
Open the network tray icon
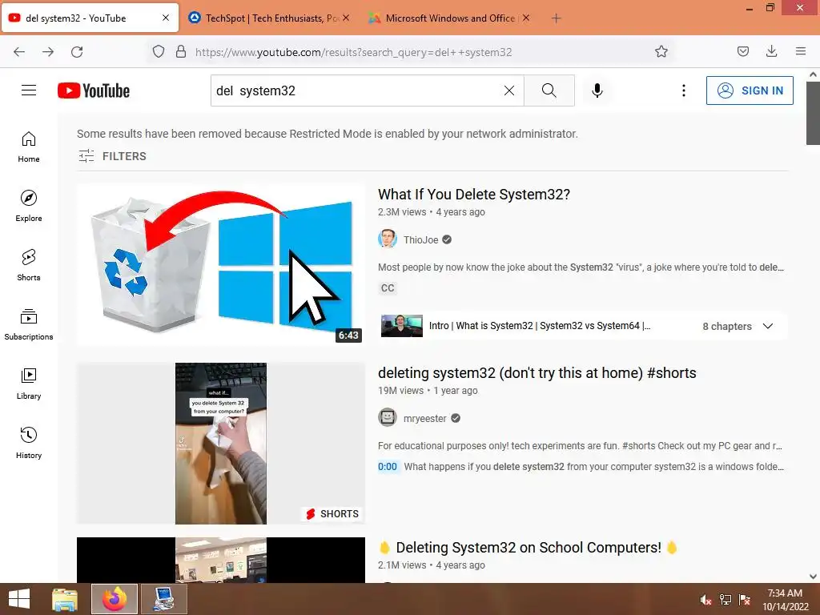(x=726, y=600)
